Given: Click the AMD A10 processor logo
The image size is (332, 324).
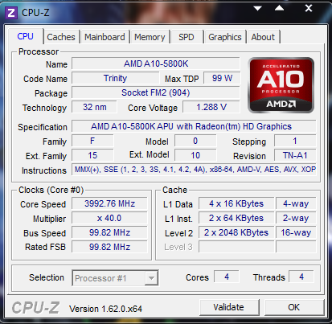Looking at the screenshot, I should coord(281,85).
